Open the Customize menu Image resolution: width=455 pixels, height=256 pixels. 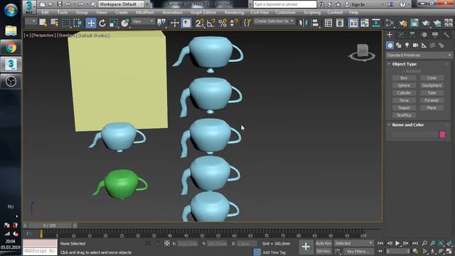pyautogui.click(x=285, y=13)
